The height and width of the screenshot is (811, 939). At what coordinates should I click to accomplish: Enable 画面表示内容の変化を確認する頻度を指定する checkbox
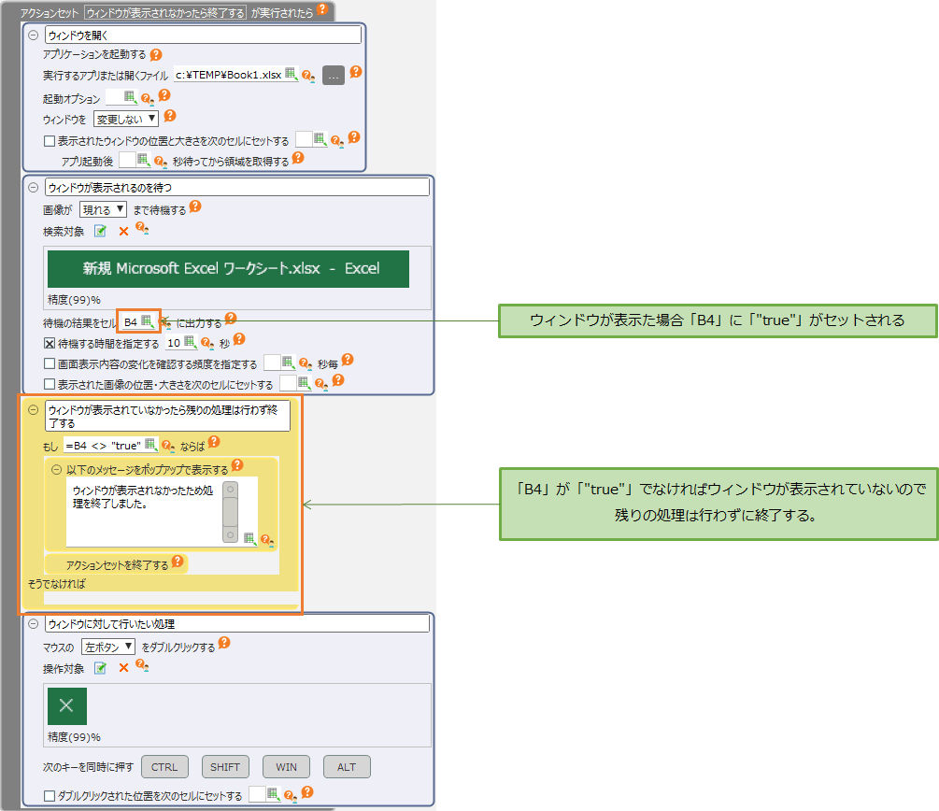(50, 364)
